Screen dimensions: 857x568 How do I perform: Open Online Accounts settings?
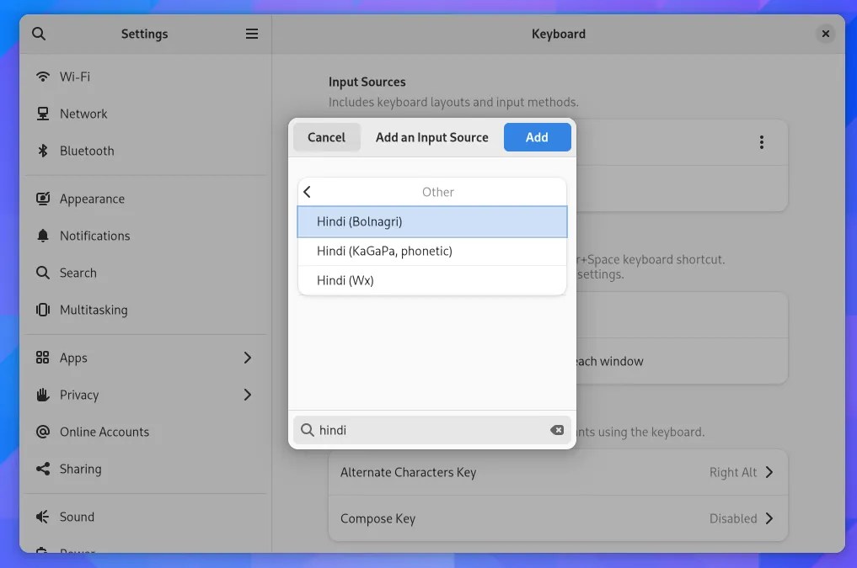pyautogui.click(x=102, y=432)
